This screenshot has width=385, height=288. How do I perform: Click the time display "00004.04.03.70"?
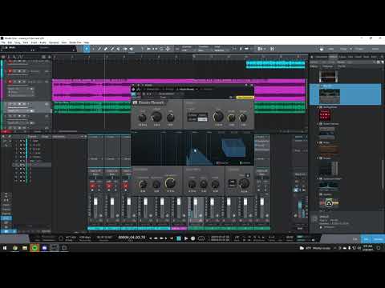[132, 237]
